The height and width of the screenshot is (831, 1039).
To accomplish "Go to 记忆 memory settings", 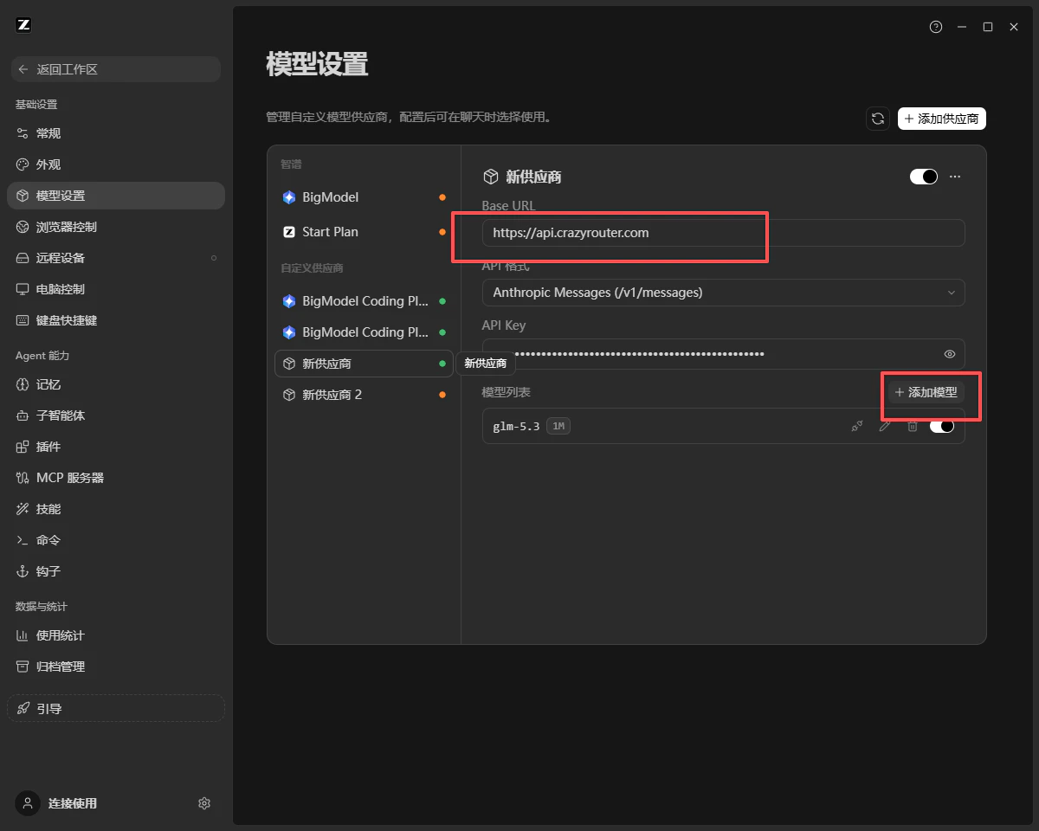I will click(115, 384).
